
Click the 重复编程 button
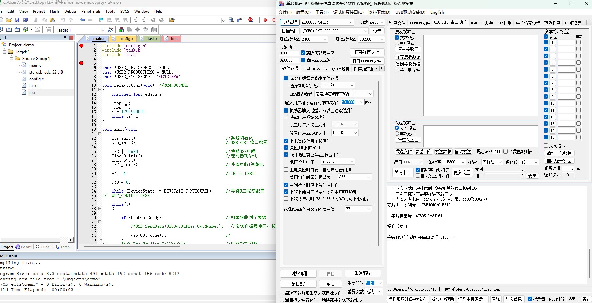click(x=363, y=274)
